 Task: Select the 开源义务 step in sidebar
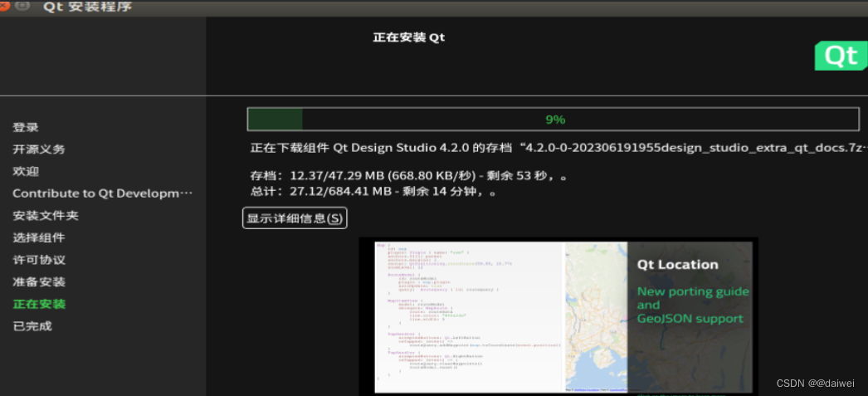(39, 149)
